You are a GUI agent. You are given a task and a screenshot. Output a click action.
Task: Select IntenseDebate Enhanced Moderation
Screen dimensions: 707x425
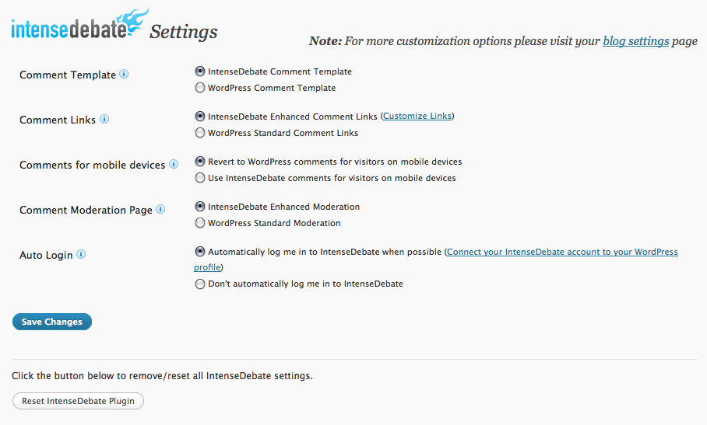coord(200,207)
